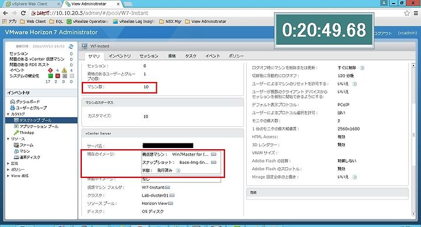The width and height of the screenshot is (421, 227).
Task: Open NSX Mgr bookmark folder
Action: 170,22
